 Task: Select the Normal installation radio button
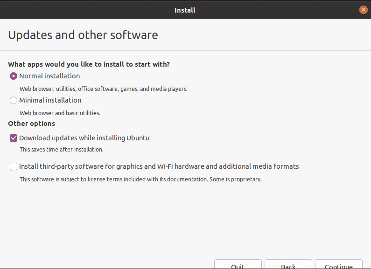(x=14, y=76)
